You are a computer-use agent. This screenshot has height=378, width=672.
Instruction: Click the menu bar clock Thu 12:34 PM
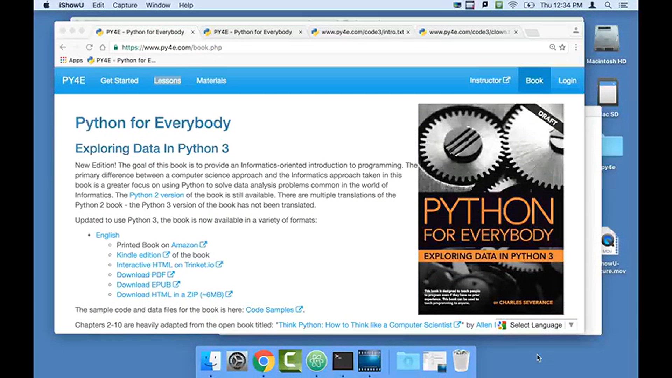(561, 5)
